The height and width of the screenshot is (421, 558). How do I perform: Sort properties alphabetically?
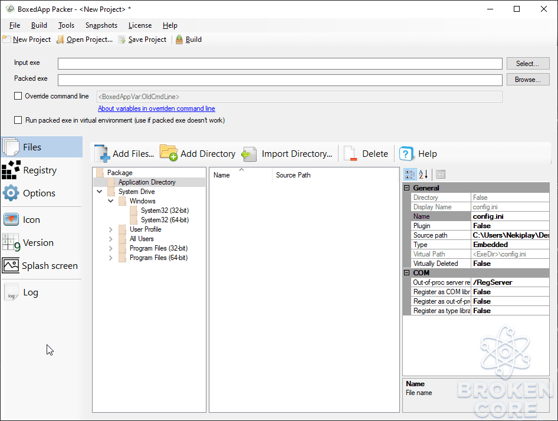423,175
